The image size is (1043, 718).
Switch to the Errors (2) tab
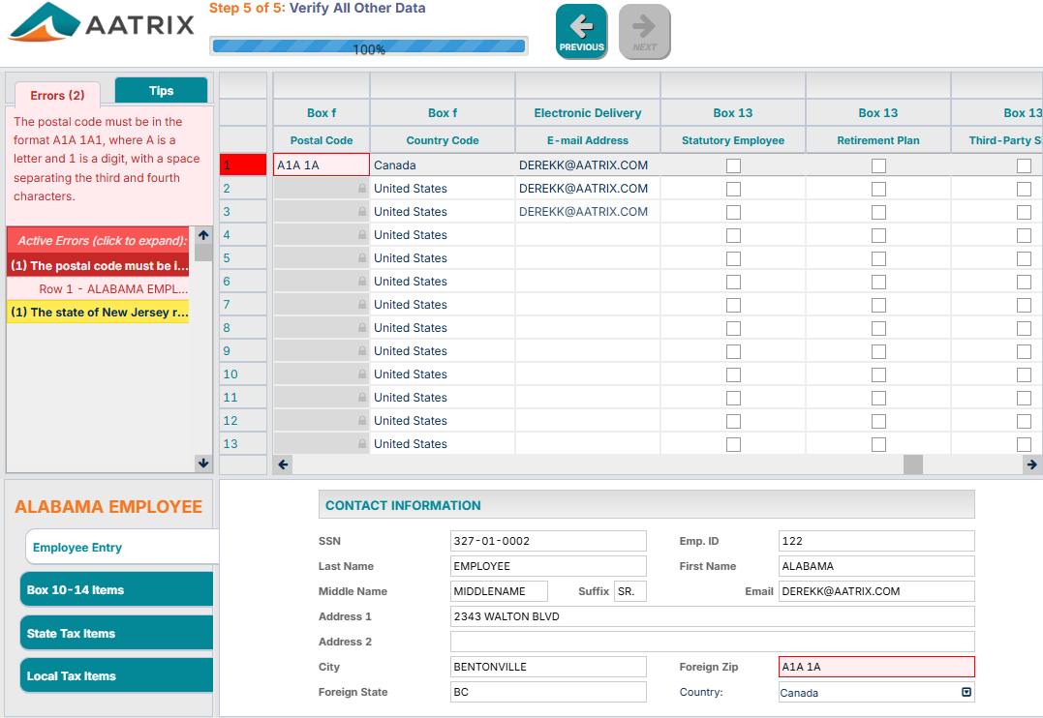[57, 95]
